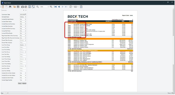This screenshot has width=175, height=95.
Task: Zoom in with the magnifier plus icon
Action: (x=51, y=7)
